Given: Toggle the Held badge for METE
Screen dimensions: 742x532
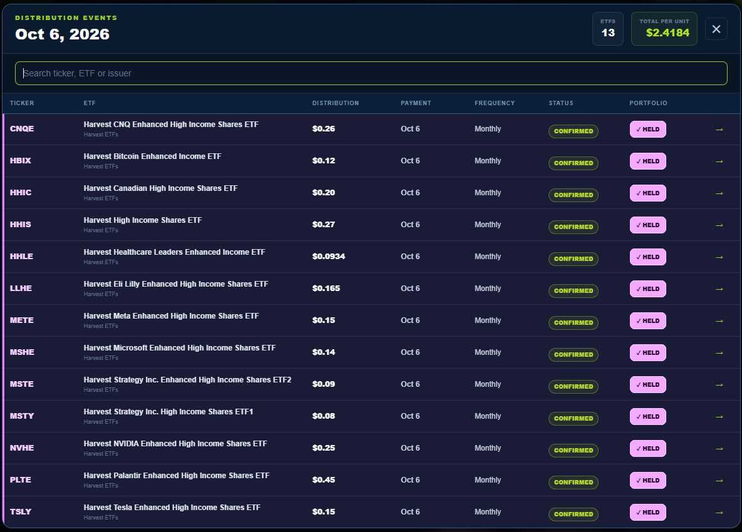Looking at the screenshot, I should (x=648, y=320).
